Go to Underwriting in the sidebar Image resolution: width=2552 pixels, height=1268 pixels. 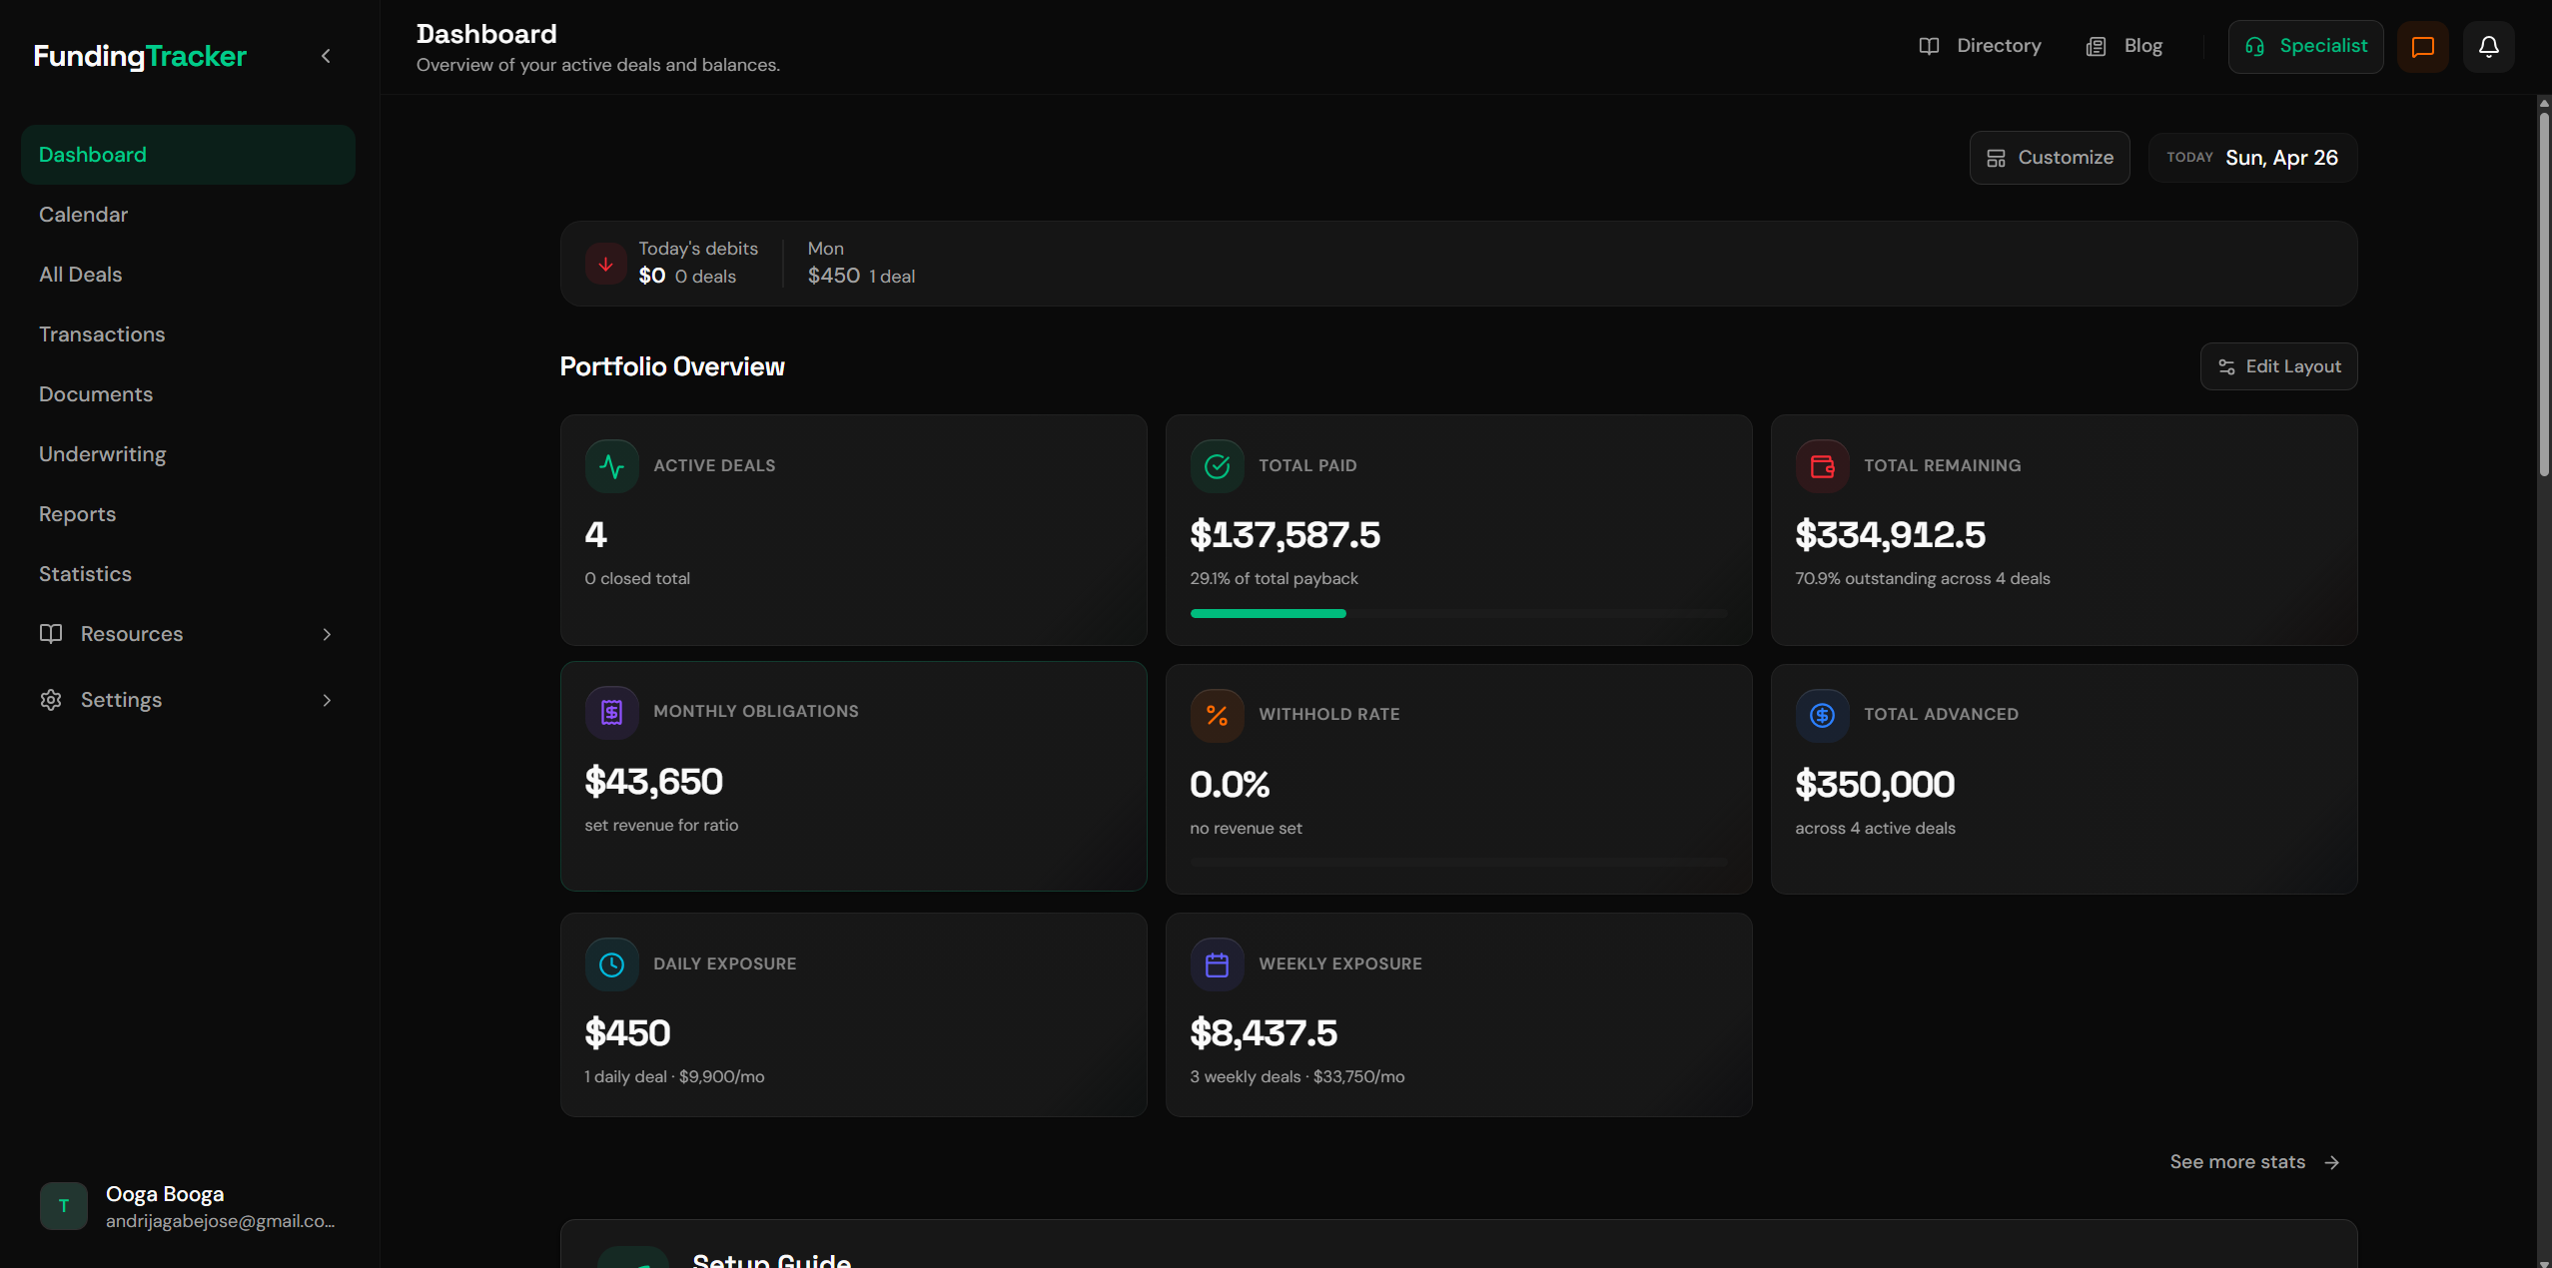point(102,454)
